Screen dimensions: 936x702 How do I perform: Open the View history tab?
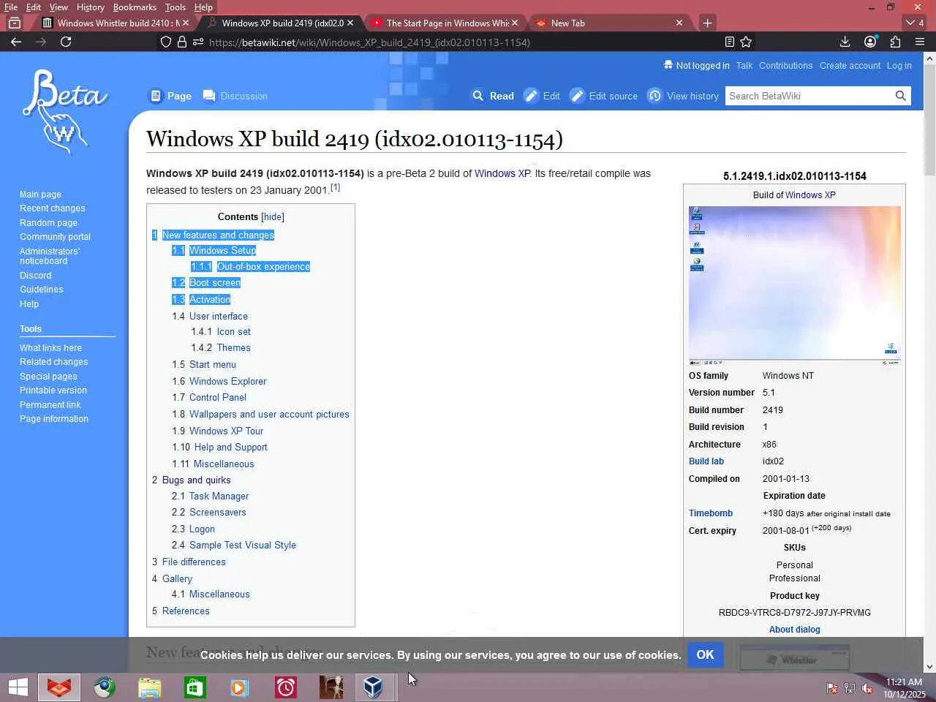tap(684, 96)
